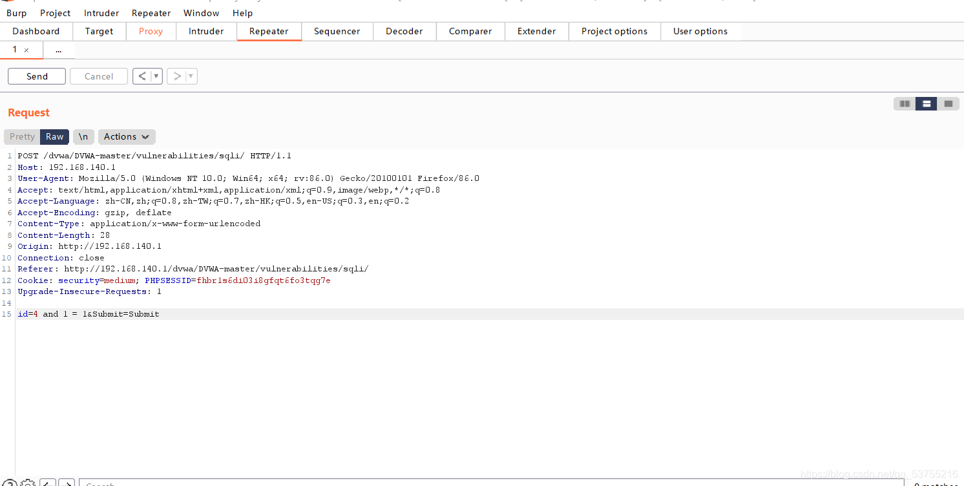Viewport: 964px width, 486px height.
Task: Click the Content-Type header line
Action: click(139, 224)
